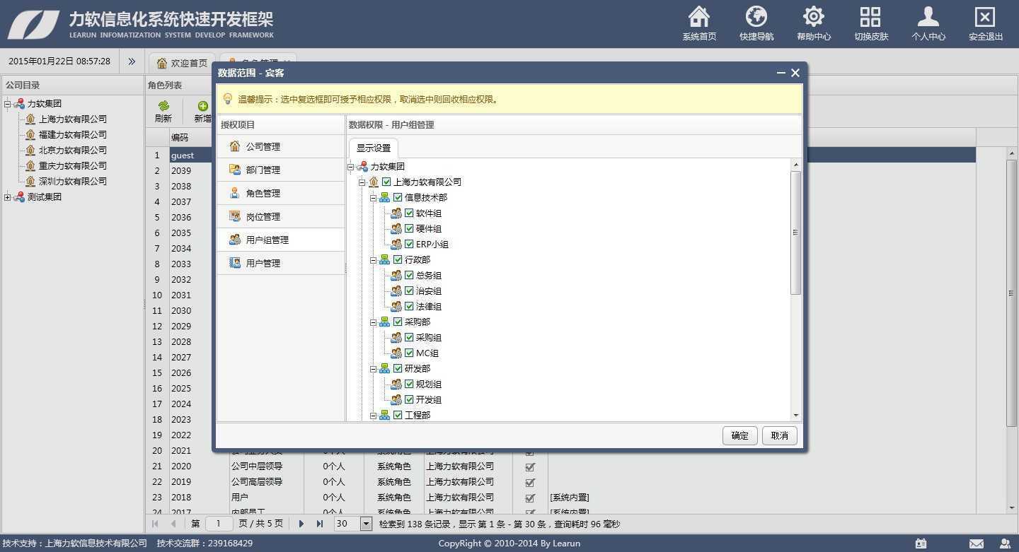The width and height of the screenshot is (1019, 552).
Task: Click the 福建力软有限公司 house icon in the sidebar
Action: pyautogui.click(x=30, y=134)
